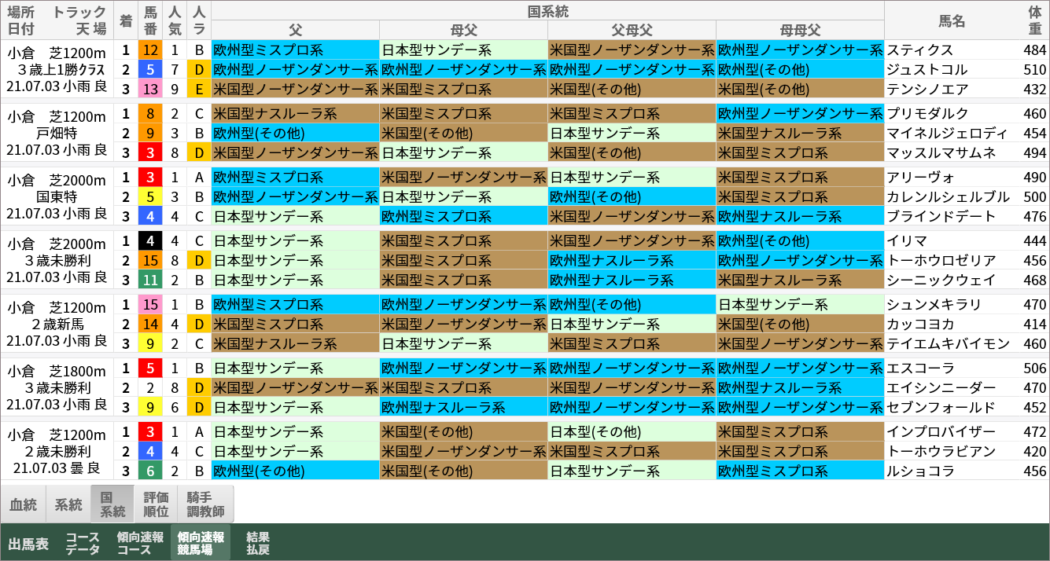This screenshot has width=1050, height=561.
Task: Click body weight 484 of スティクス
Action: 1035,49
